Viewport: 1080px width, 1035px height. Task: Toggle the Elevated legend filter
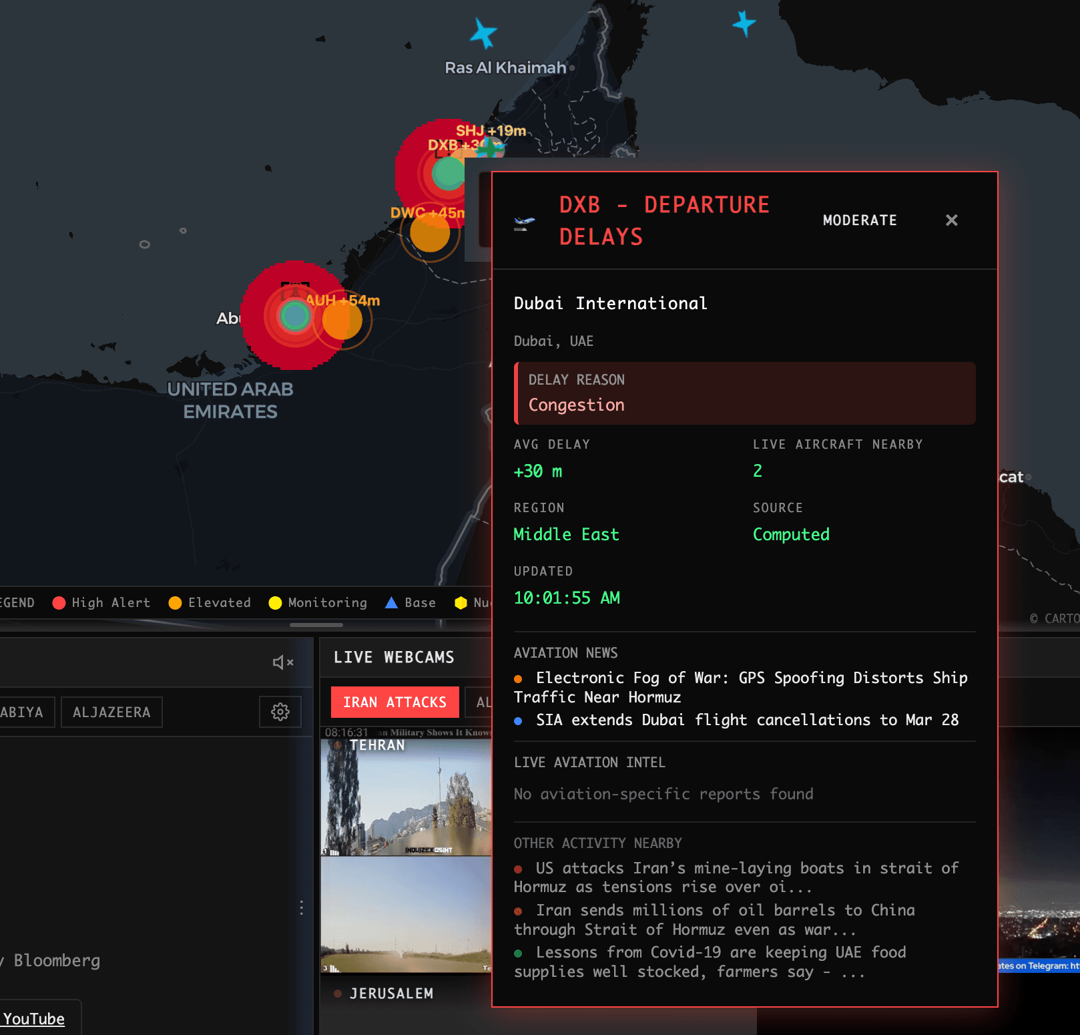point(175,602)
